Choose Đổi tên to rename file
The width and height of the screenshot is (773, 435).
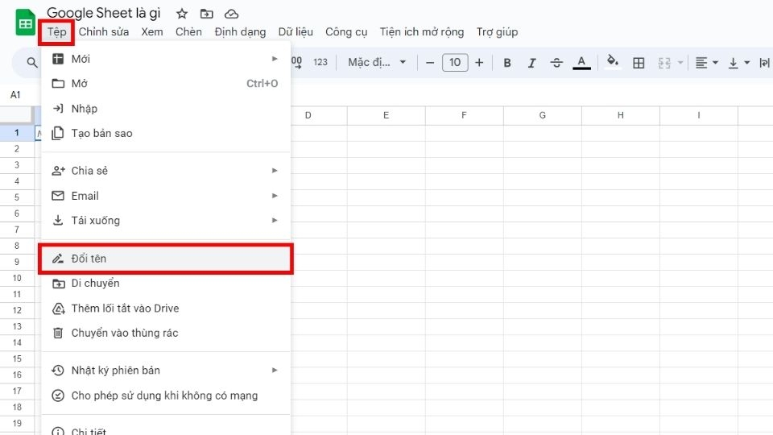tap(166, 259)
